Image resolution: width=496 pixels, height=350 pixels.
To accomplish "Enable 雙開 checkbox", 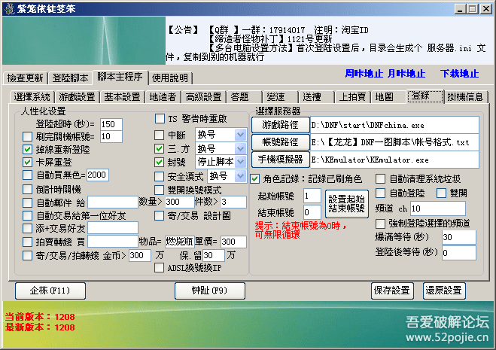I will [x=441, y=193].
